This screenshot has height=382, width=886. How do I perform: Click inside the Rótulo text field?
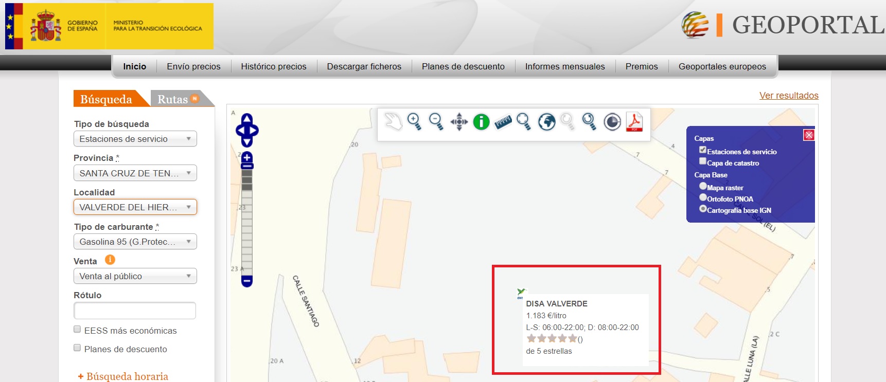[x=135, y=311]
